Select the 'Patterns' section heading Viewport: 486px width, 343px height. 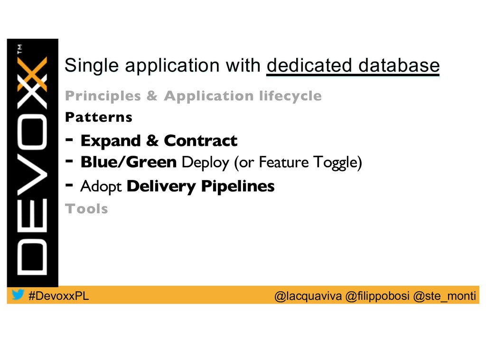98,117
